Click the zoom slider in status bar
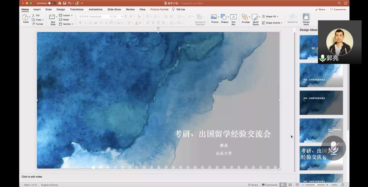This screenshot has width=368, height=187. pos(316,185)
